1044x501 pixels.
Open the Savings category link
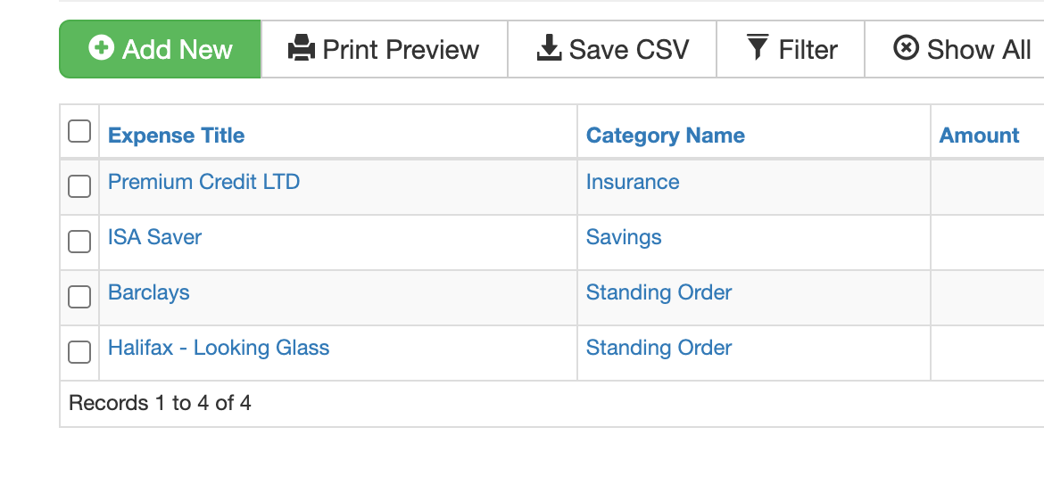click(624, 237)
